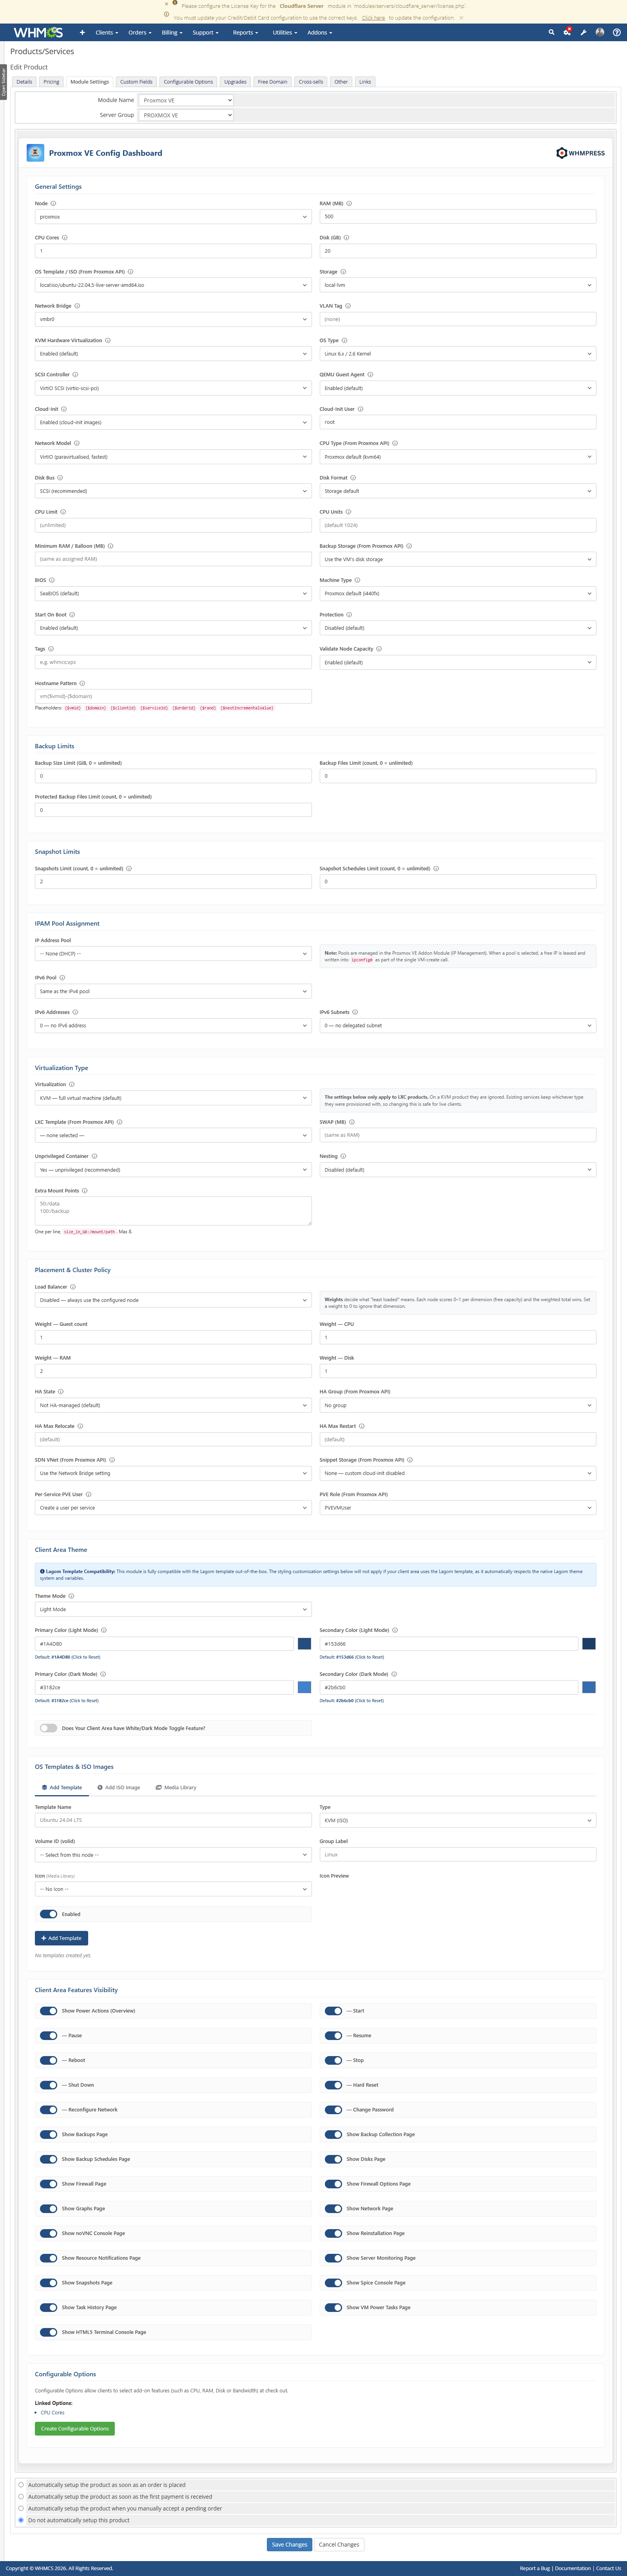Show the info tooltip for QEMU Guest Agent

[x=370, y=375]
